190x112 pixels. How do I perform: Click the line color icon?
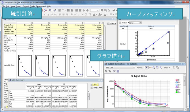tap(105, 15)
